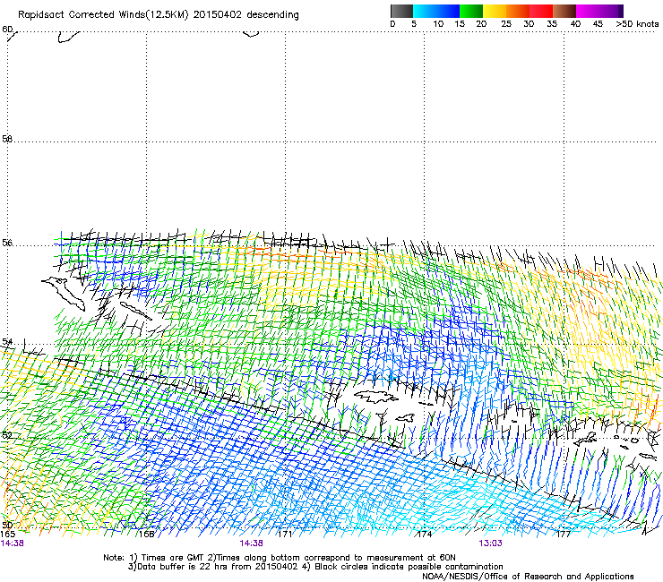Click the '>50 knots' legend label
Viewport: 663px width, 582px height.
[637, 24]
